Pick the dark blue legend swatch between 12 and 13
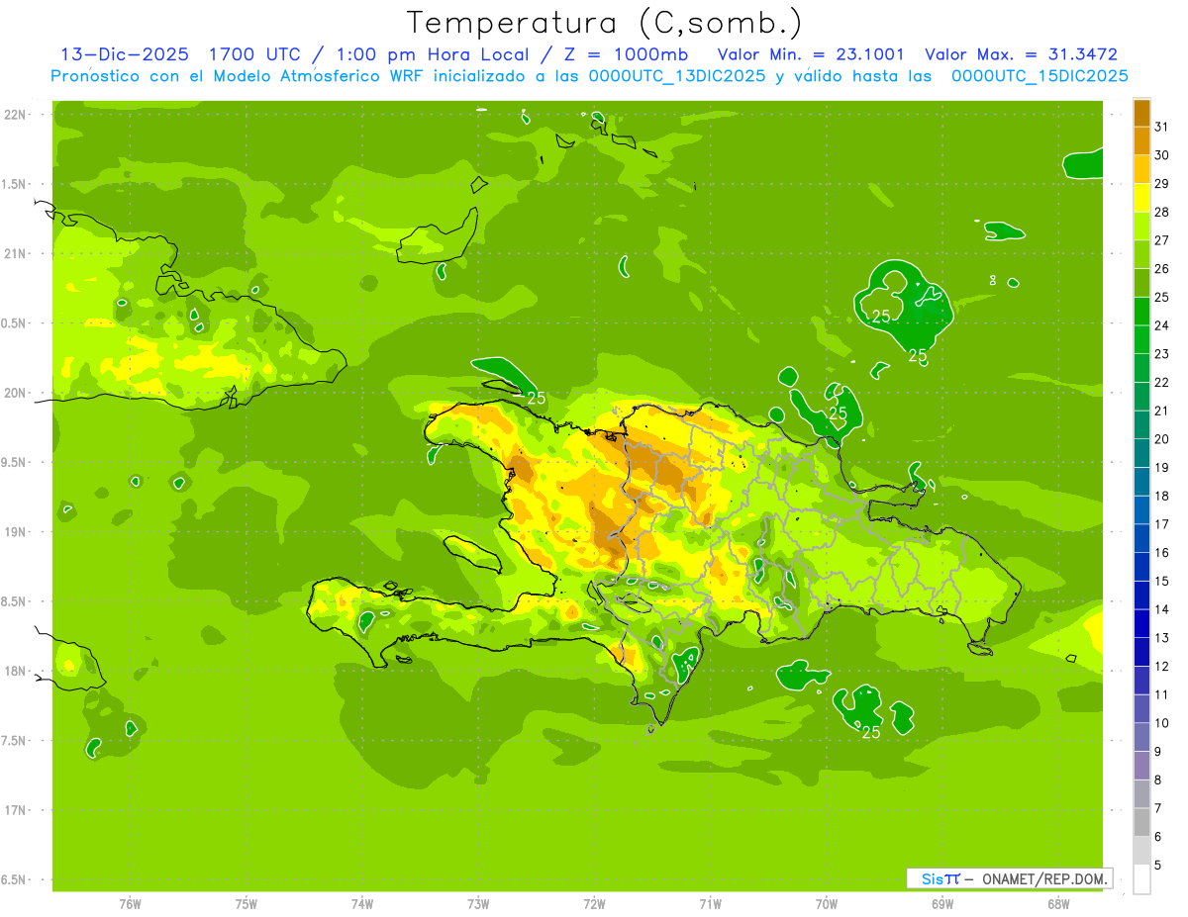This screenshot has width=1188, height=917. (x=1141, y=652)
